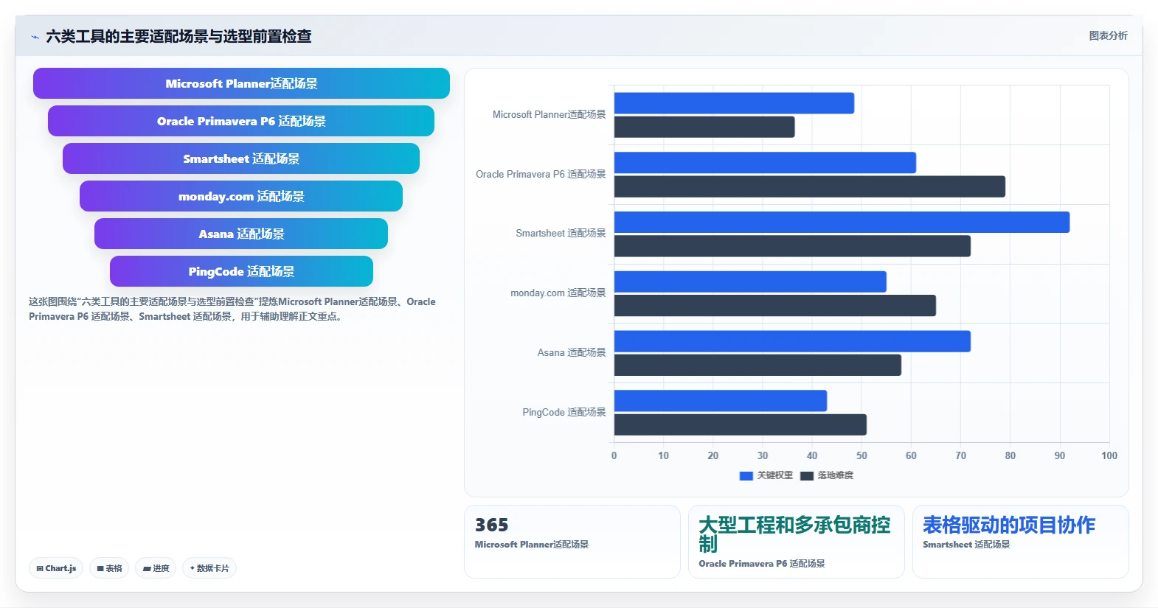
Task: Click the 表格 tag
Action: tap(109, 568)
